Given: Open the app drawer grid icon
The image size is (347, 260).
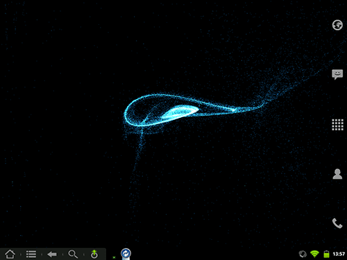Looking at the screenshot, I should (x=337, y=125).
